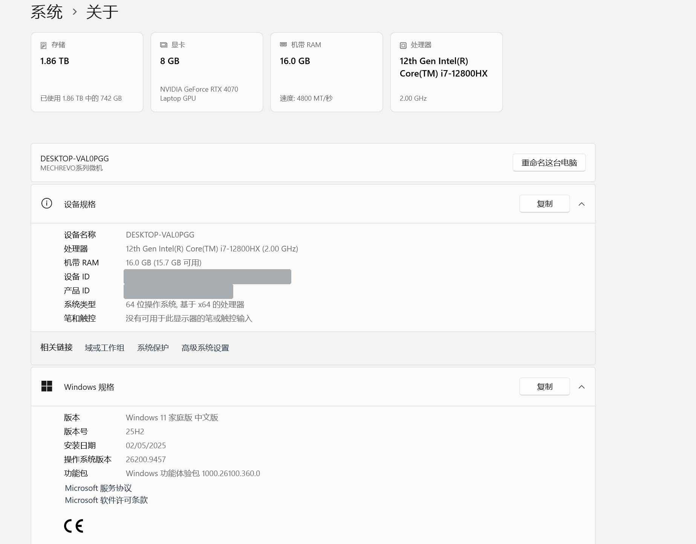Click the device name value DESKTOP-VAL0PGG in 设备名称 row
Viewport: 696px width, 544px height.
coord(160,235)
